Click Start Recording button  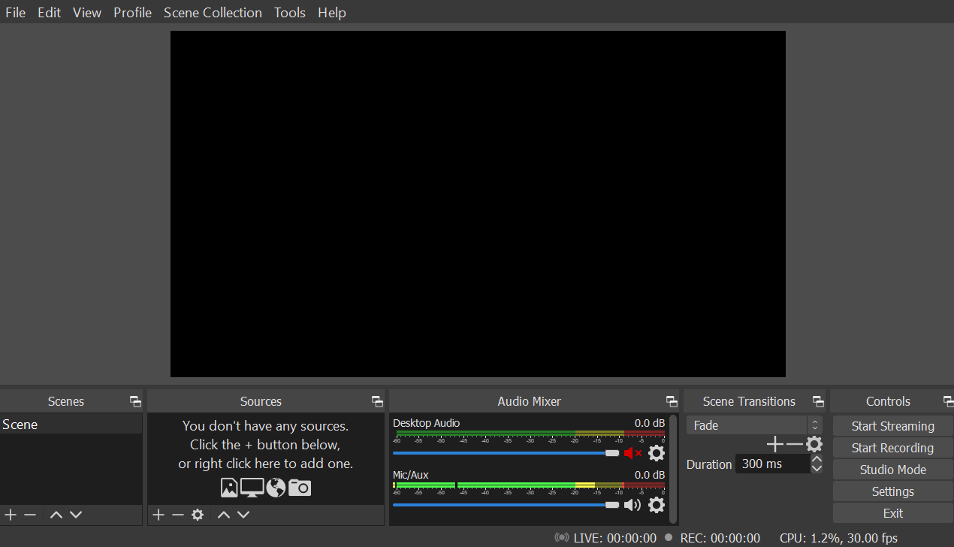click(892, 448)
